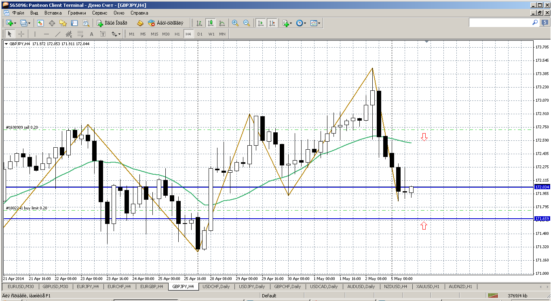Open the Справка menu
Viewport: 553px width, 301px height.
[139, 13]
